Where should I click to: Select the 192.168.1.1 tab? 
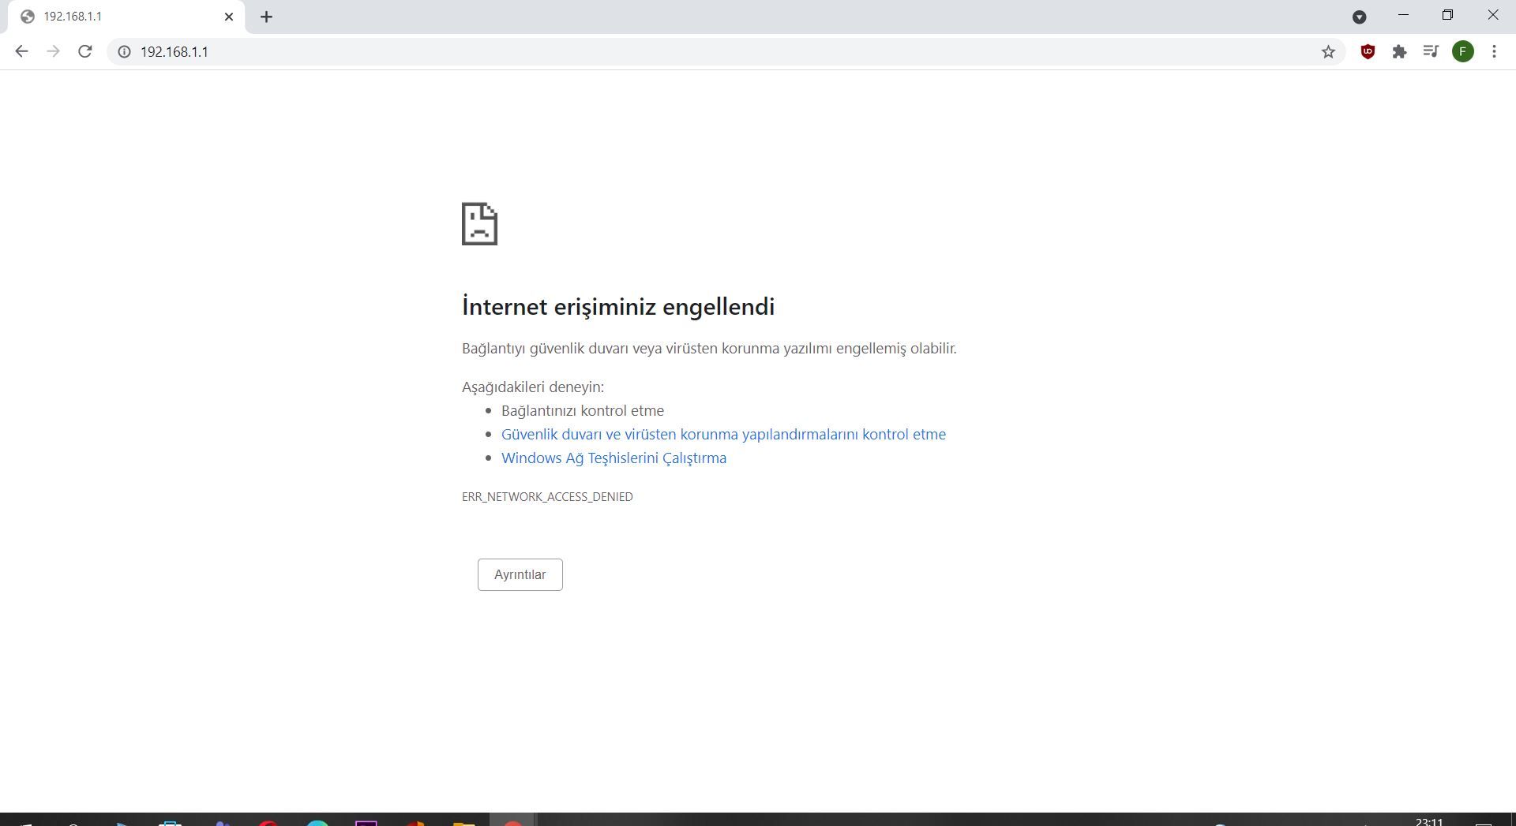click(118, 17)
